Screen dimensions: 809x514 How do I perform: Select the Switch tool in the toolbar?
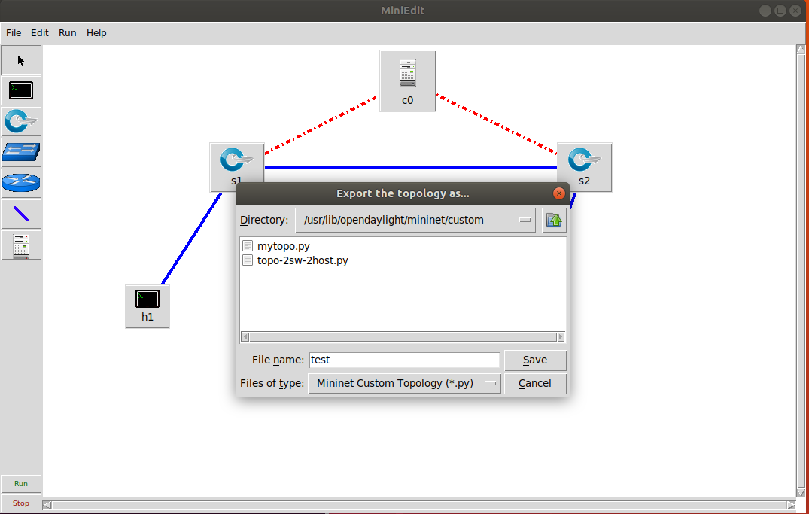21,121
